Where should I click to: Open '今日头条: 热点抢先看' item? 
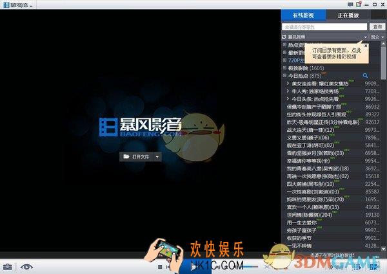click(315, 99)
